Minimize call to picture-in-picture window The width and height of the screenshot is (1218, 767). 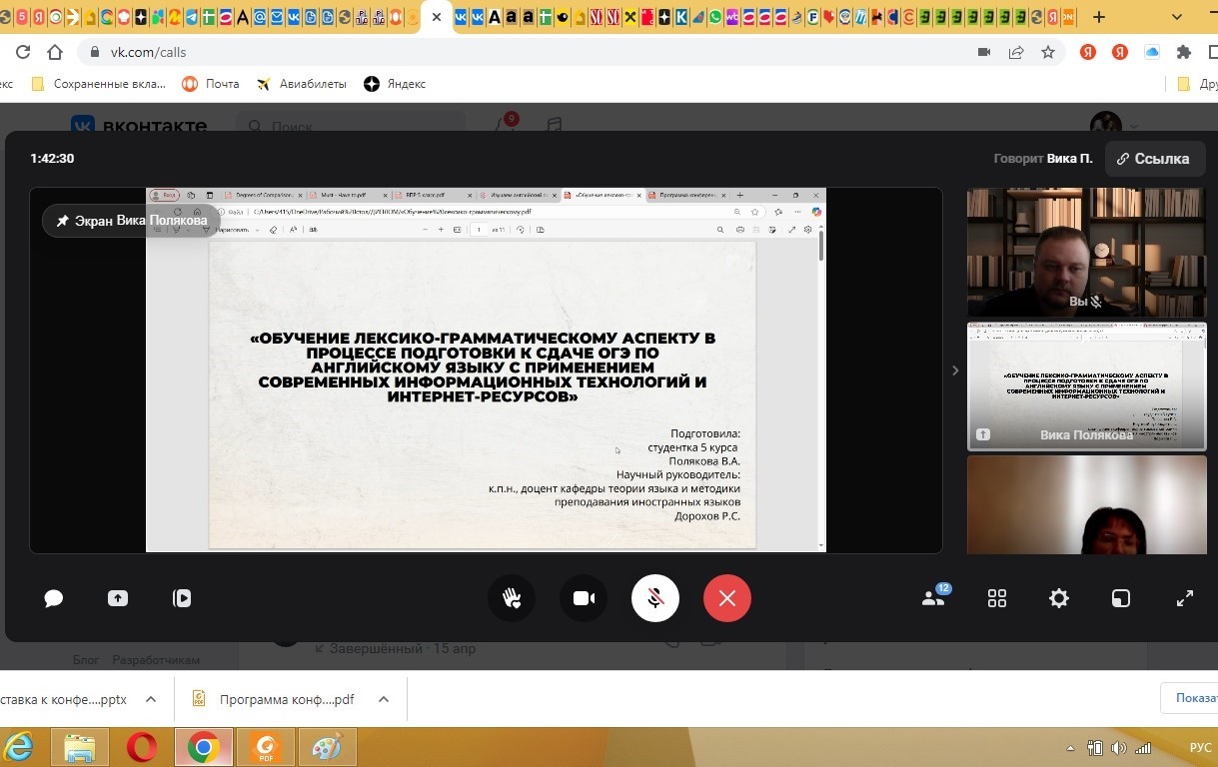(1121, 598)
